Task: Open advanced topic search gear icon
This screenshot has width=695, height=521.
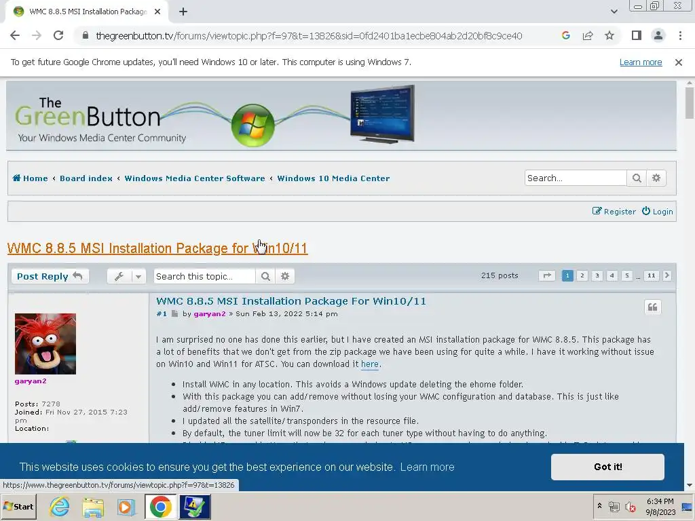Action: 285,277
